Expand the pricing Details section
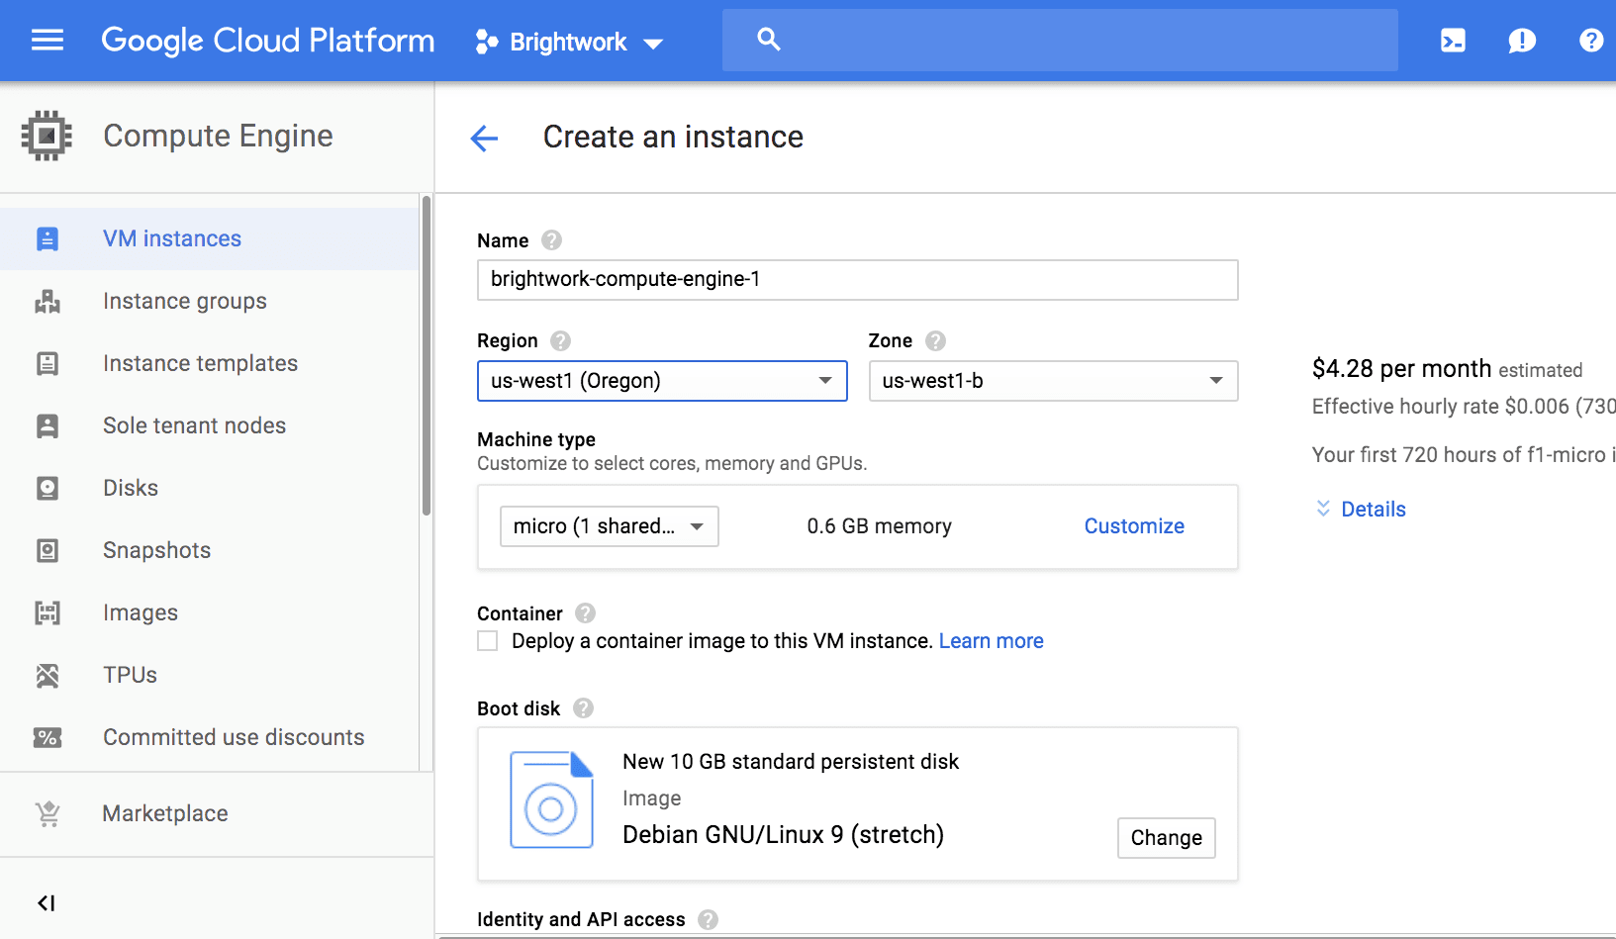Viewport: 1616px width, 939px height. (x=1361, y=509)
